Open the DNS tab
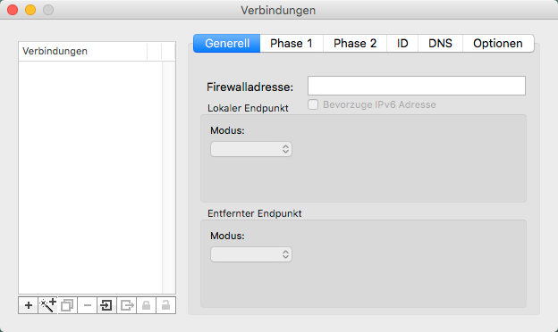Viewport: 558px width, 332px height. click(x=440, y=44)
